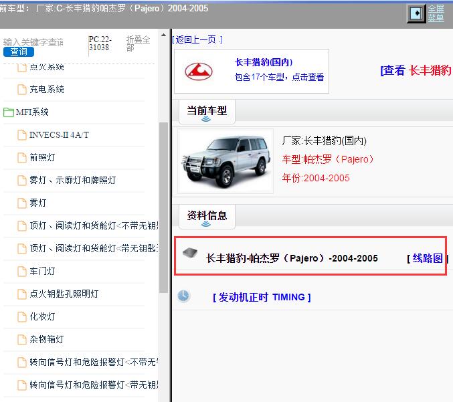Select the 充电系统 entry

47,90
